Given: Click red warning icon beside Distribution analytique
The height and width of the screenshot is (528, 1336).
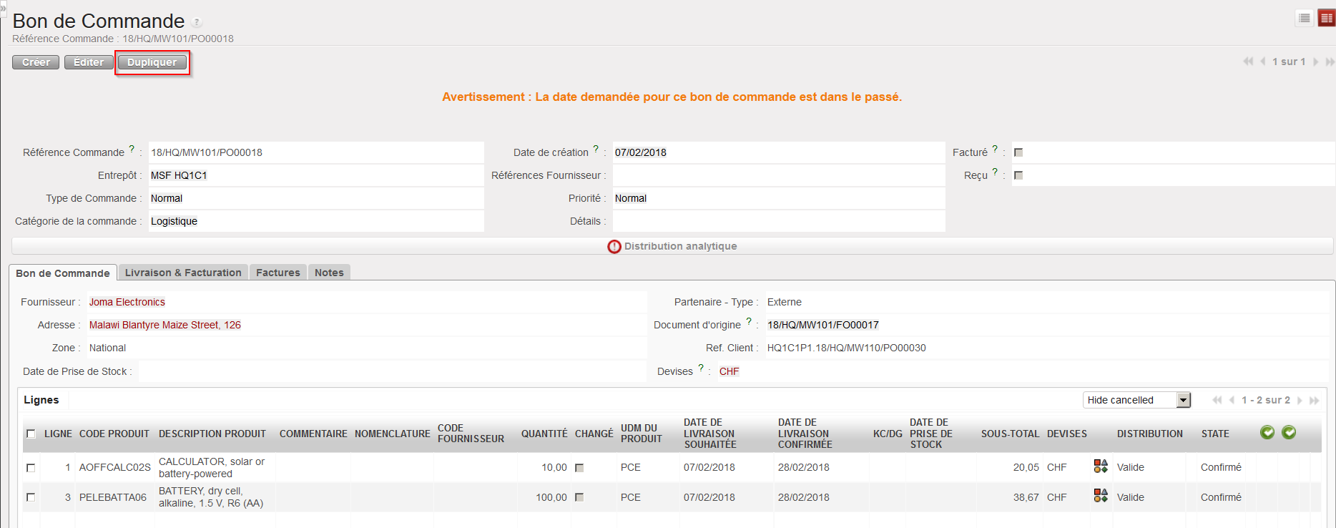Looking at the screenshot, I should (614, 246).
